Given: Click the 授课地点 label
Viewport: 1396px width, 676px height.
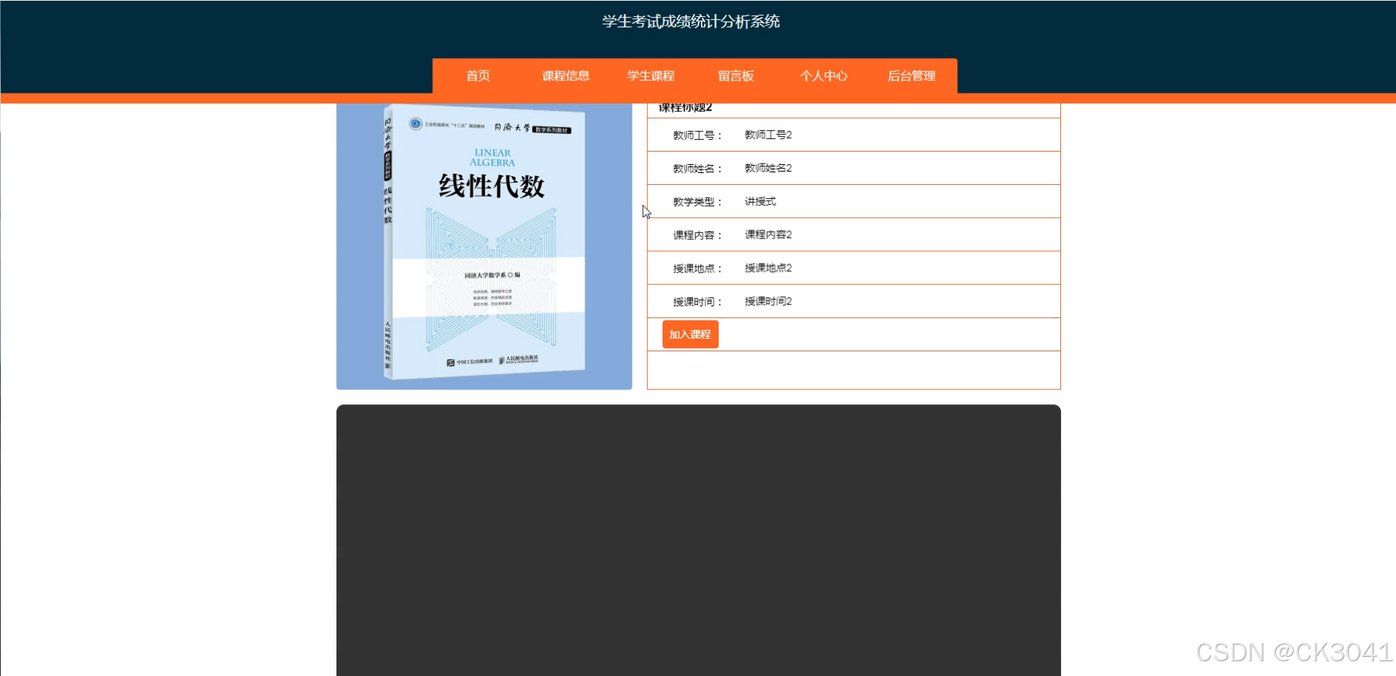Looking at the screenshot, I should pos(697,269).
